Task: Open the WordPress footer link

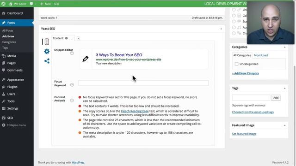Action: tap(78, 163)
